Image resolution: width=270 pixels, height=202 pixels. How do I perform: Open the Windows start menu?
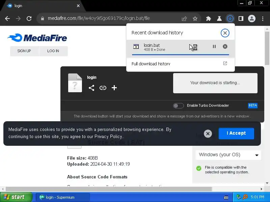16,197
